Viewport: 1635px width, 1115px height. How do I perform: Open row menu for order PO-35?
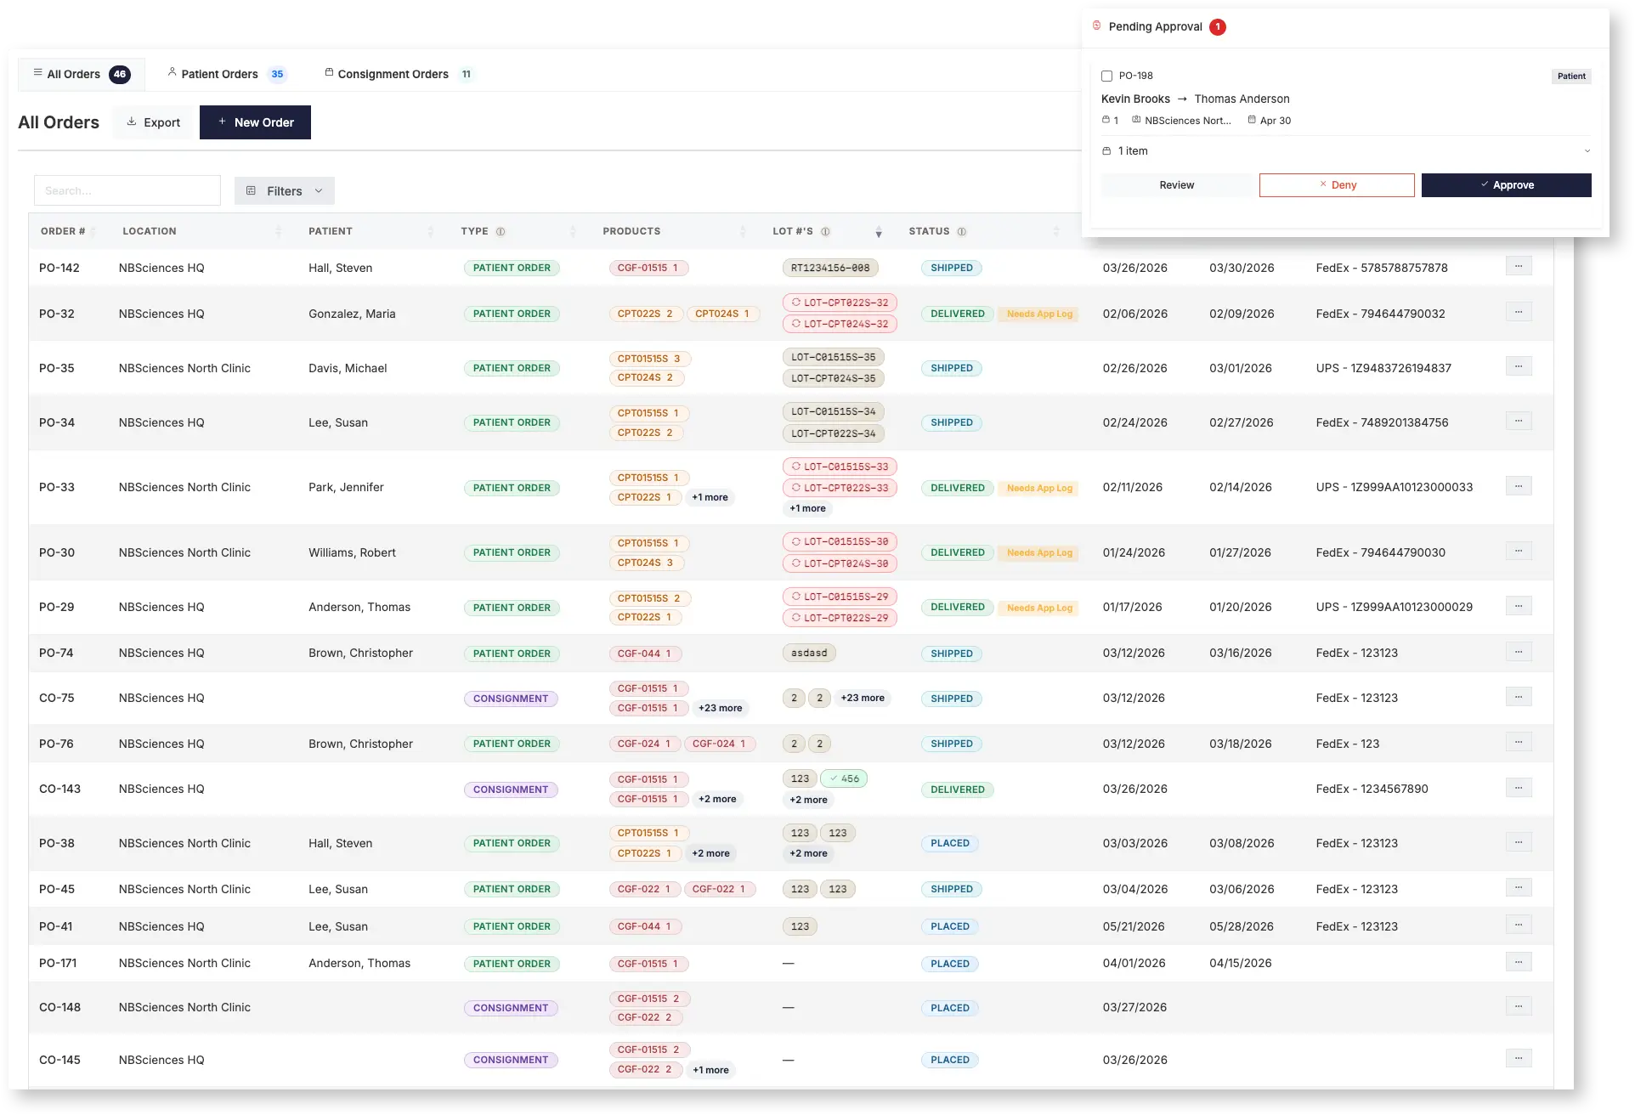click(x=1518, y=367)
